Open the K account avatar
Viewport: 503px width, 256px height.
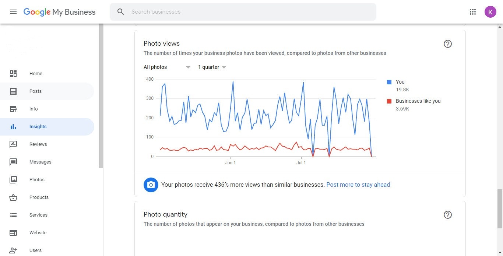490,12
